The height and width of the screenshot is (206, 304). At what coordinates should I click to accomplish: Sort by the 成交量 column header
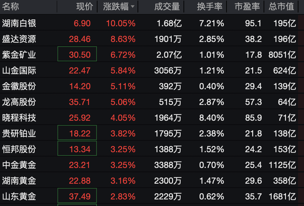167,7
